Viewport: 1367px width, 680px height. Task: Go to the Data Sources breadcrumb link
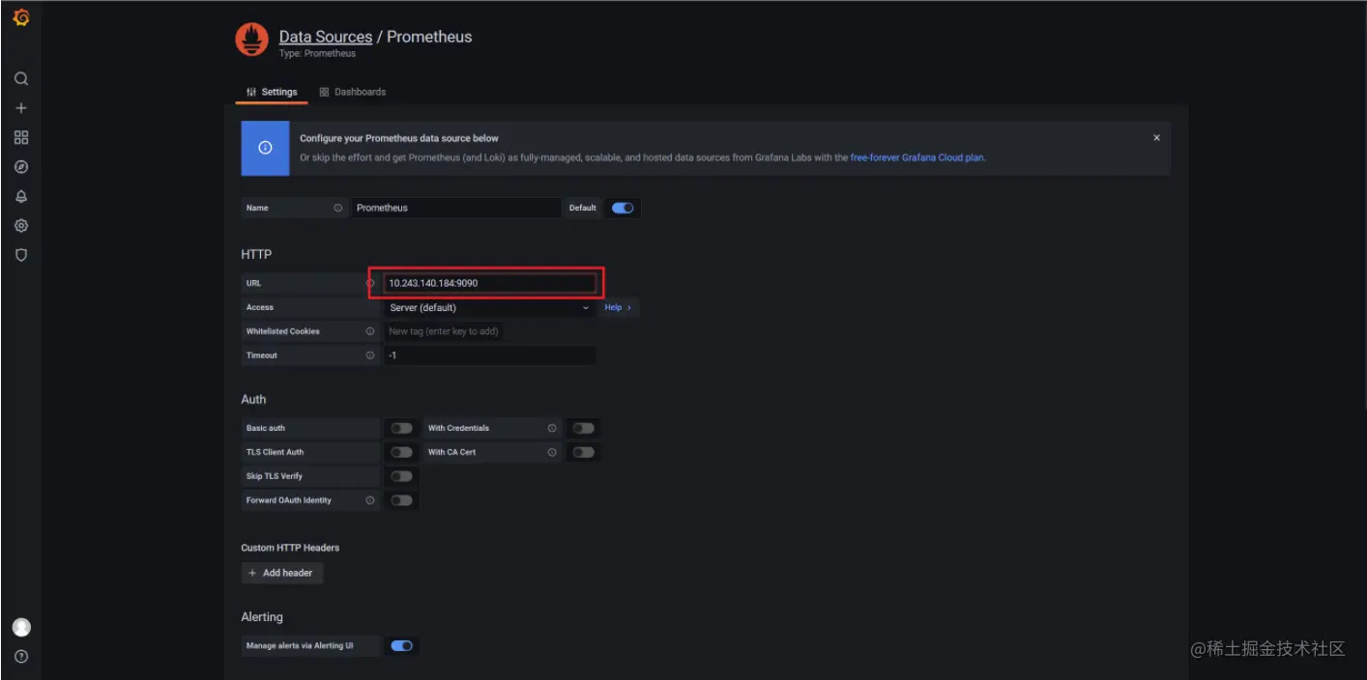[326, 37]
